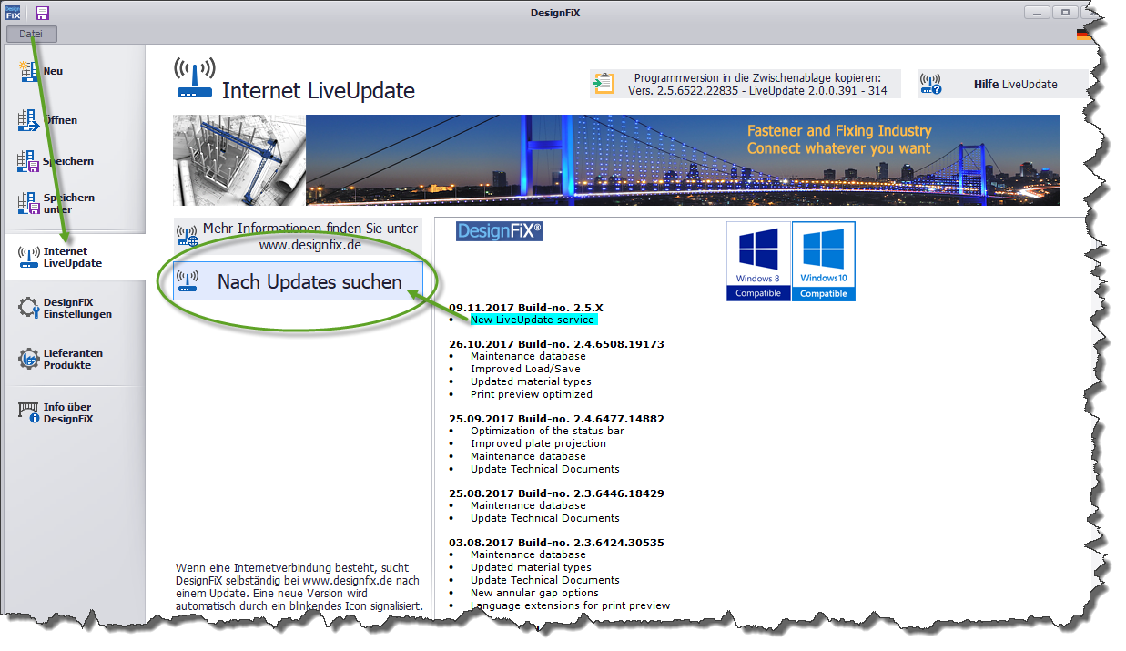Copy Programmversion to the clipboard

click(746, 84)
